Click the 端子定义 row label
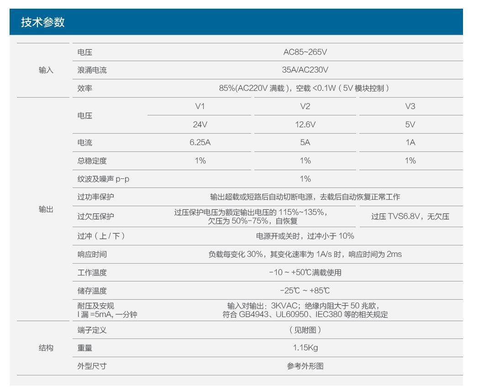The image size is (484, 390). [x=92, y=330]
